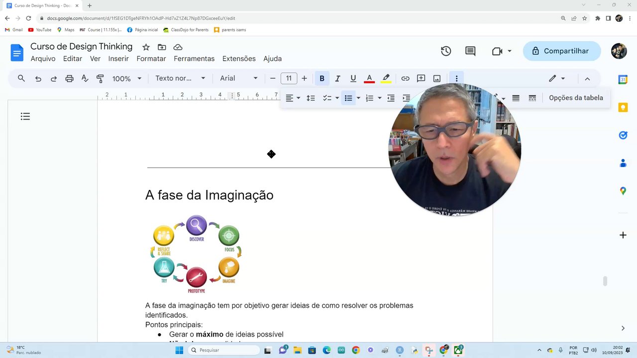637x358 pixels.
Task: Open the Ajuda menu
Action: tap(273, 59)
